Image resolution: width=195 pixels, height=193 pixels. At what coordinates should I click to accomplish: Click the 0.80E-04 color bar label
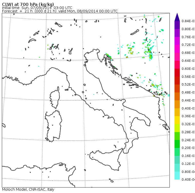(188, 172)
